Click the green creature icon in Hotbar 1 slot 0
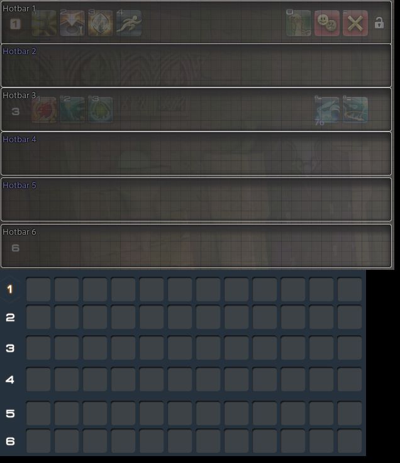The image size is (400, 463). tap(299, 23)
